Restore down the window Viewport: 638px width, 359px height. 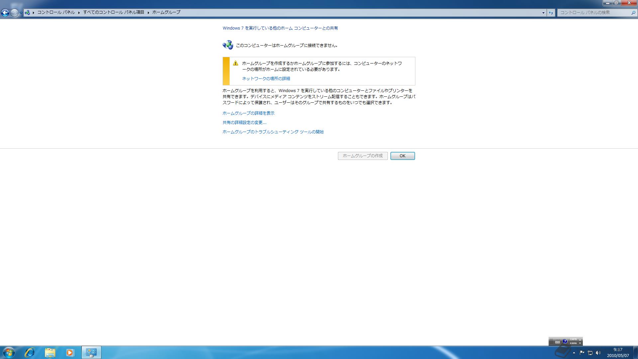616,3
